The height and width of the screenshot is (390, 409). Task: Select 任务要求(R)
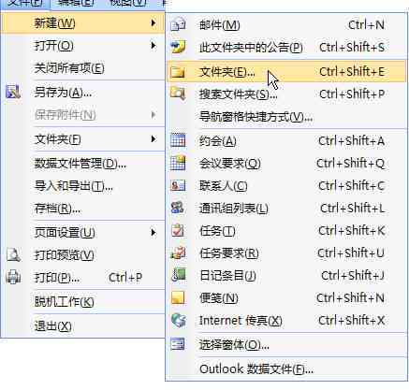click(286, 253)
